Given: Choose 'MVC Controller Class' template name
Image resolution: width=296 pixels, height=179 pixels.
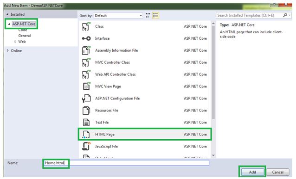Looking at the screenshot, I should click(112, 62).
